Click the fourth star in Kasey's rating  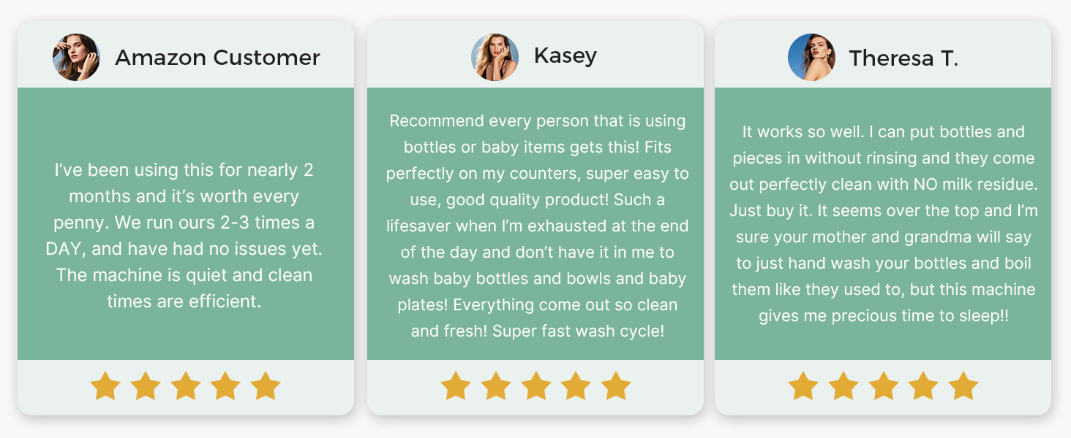(x=576, y=386)
